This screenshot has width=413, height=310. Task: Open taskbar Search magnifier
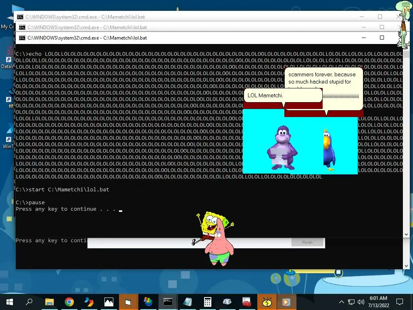tap(29, 302)
